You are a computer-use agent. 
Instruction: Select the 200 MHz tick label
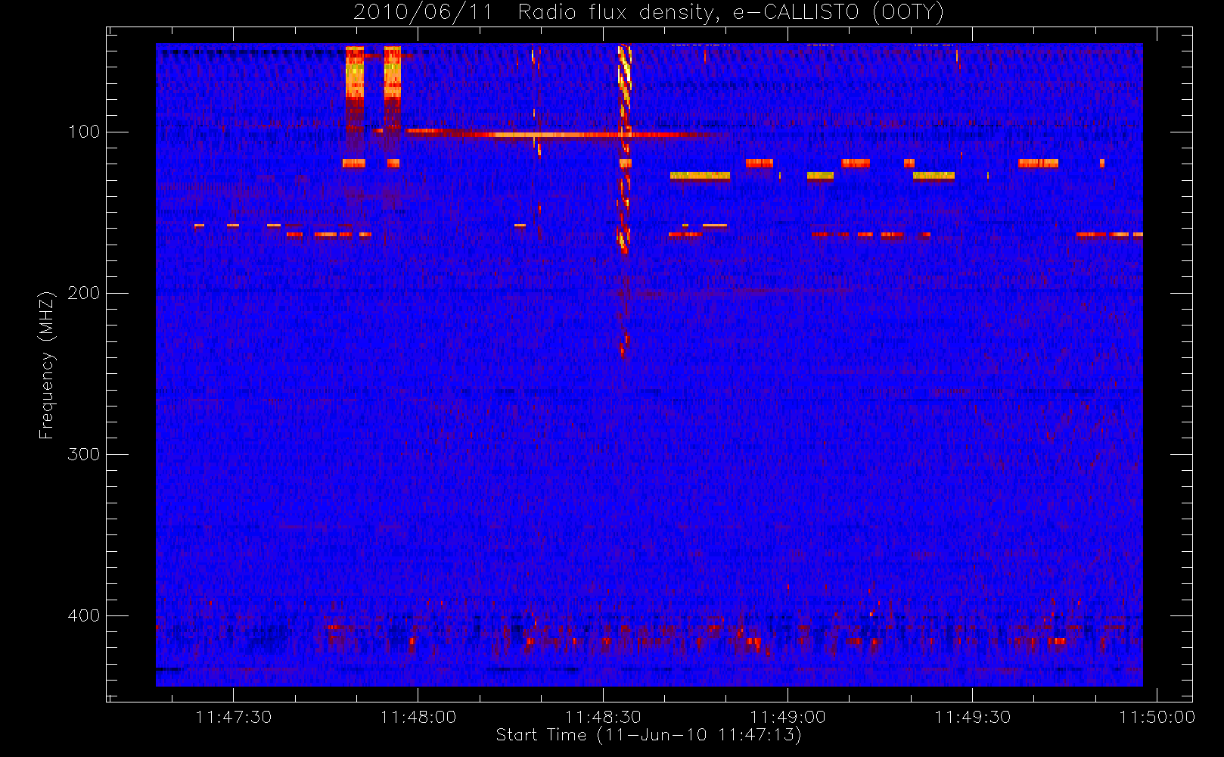pyautogui.click(x=83, y=293)
